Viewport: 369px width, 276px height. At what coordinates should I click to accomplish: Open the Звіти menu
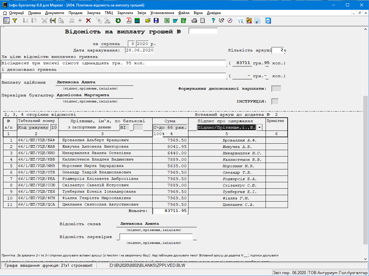[x=142, y=13]
